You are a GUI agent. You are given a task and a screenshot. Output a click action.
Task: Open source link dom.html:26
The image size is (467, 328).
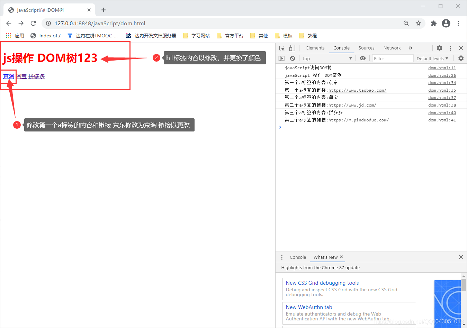click(442, 75)
